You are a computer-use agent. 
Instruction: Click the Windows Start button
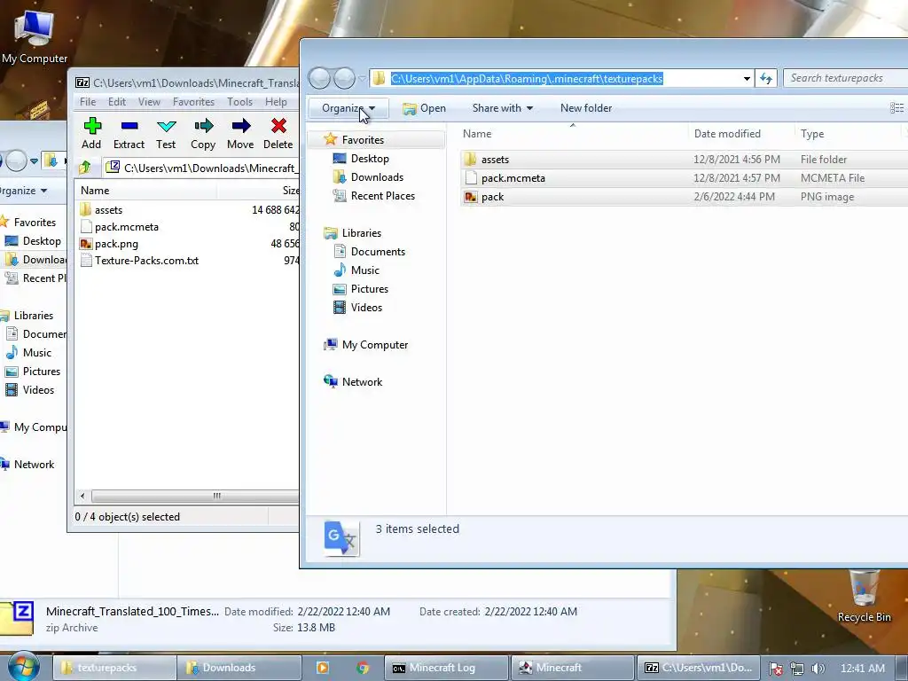[22, 667]
